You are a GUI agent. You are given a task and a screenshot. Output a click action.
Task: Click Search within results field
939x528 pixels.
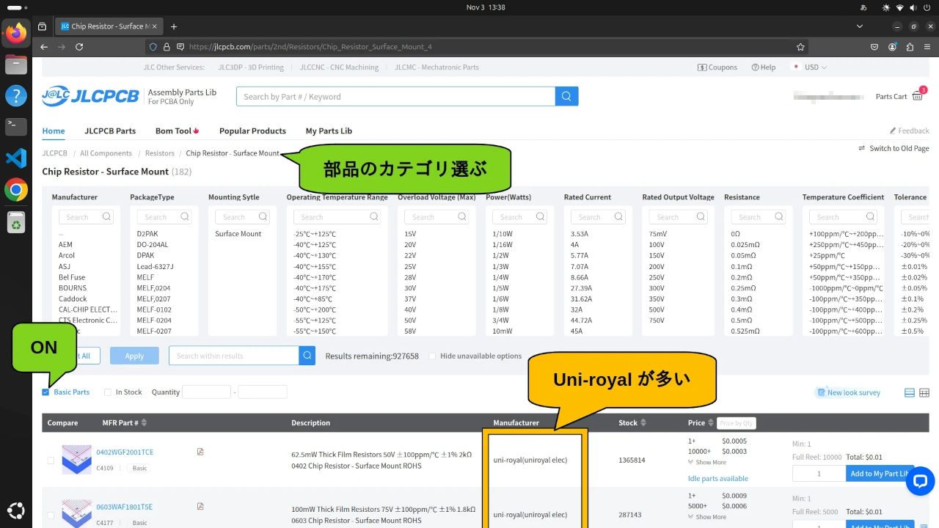click(233, 356)
